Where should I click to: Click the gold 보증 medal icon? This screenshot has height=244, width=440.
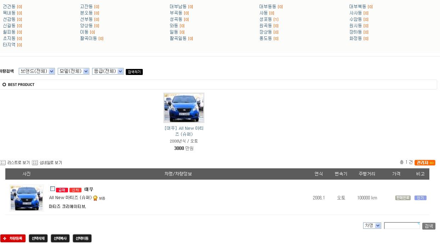tap(95, 198)
